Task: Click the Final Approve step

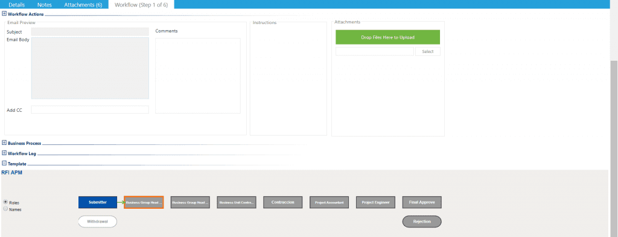Action: 422,203
